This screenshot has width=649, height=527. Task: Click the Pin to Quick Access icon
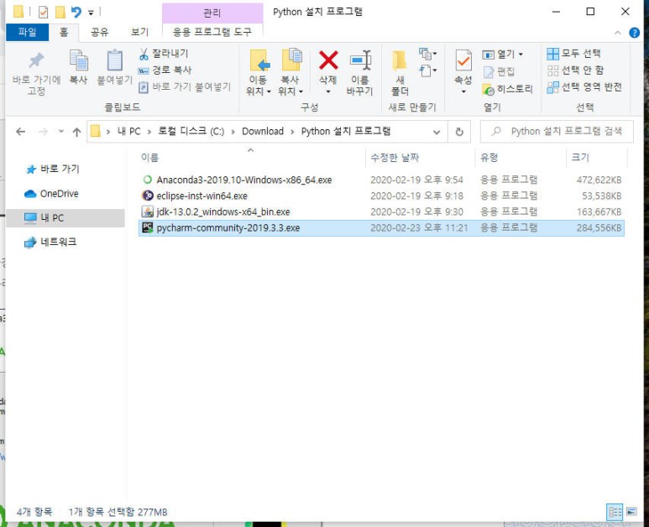[x=36, y=60]
